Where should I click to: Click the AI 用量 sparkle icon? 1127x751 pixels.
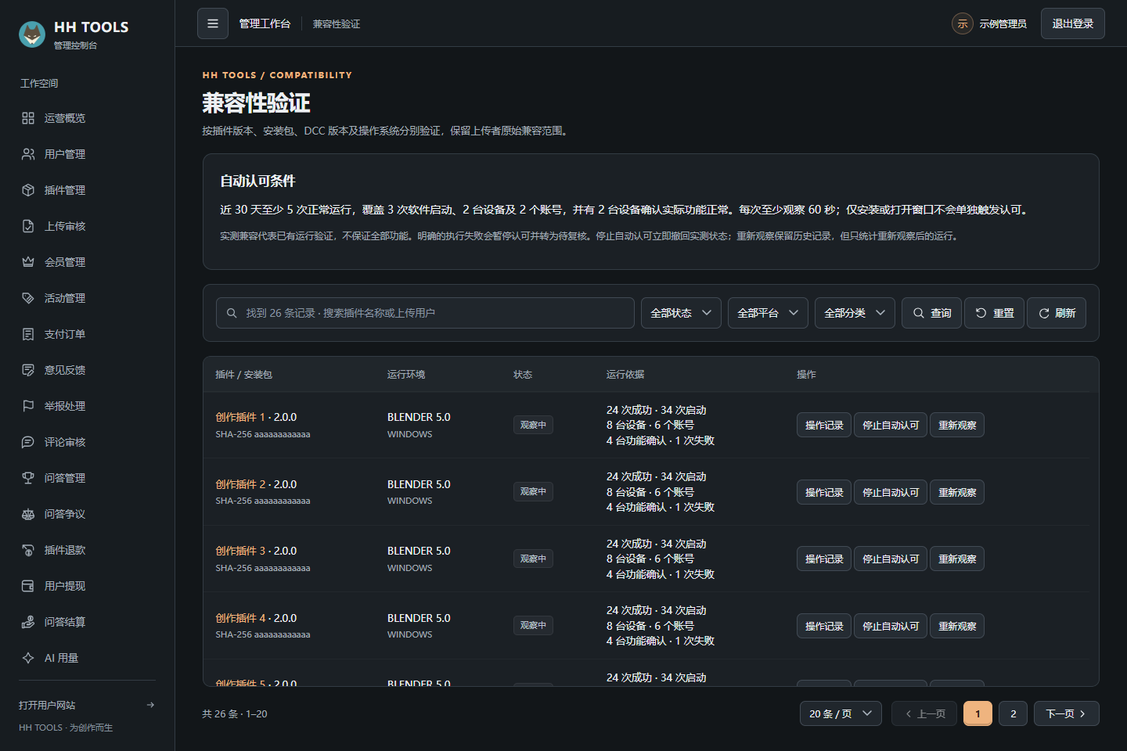(x=28, y=658)
